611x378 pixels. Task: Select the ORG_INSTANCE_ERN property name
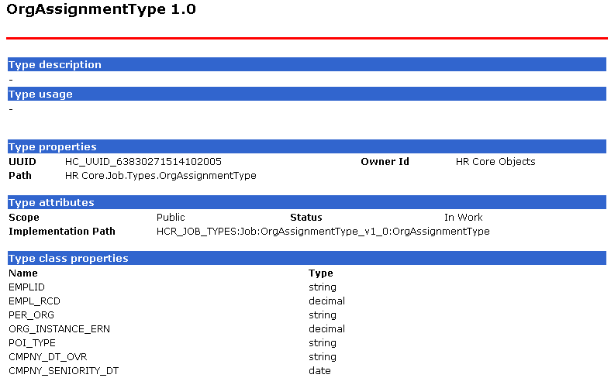[59, 329]
